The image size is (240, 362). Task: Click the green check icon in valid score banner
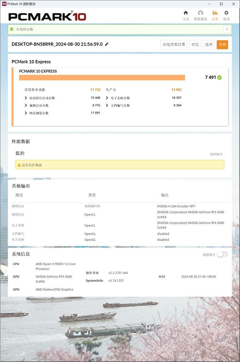coord(12,29)
